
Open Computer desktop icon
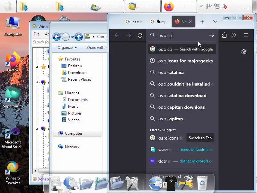click(13, 27)
